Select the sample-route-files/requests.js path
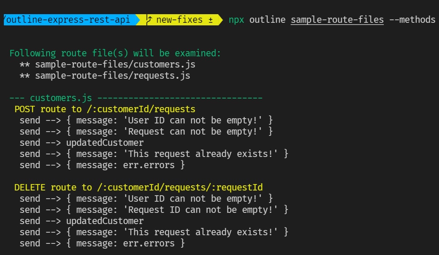 click(112, 76)
